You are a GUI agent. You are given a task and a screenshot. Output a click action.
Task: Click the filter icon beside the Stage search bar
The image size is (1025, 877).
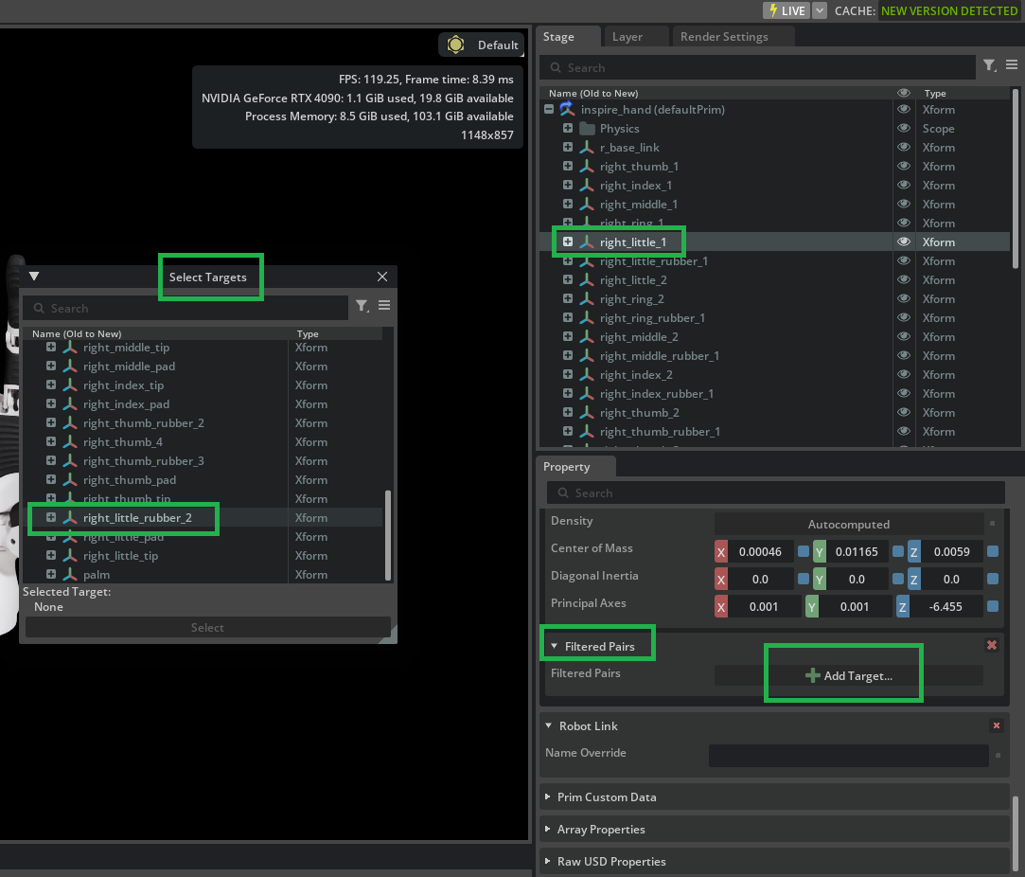[x=988, y=67]
